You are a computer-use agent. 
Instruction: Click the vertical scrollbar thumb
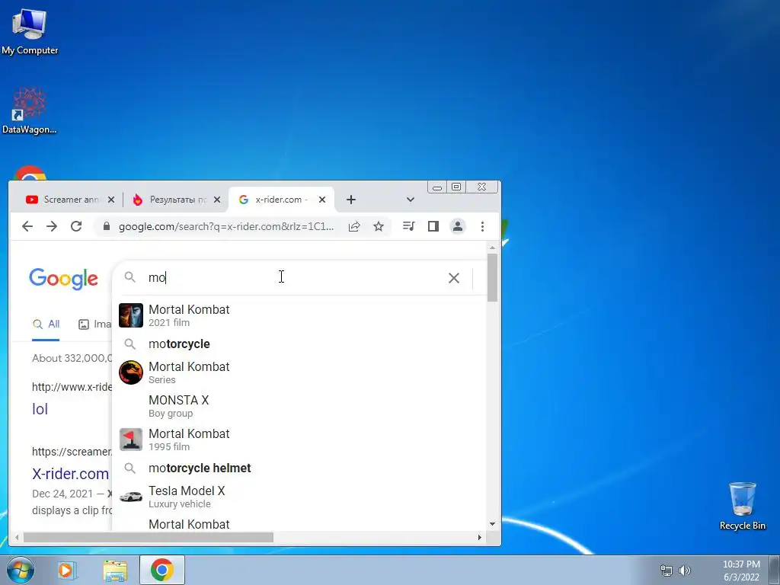[x=493, y=277]
